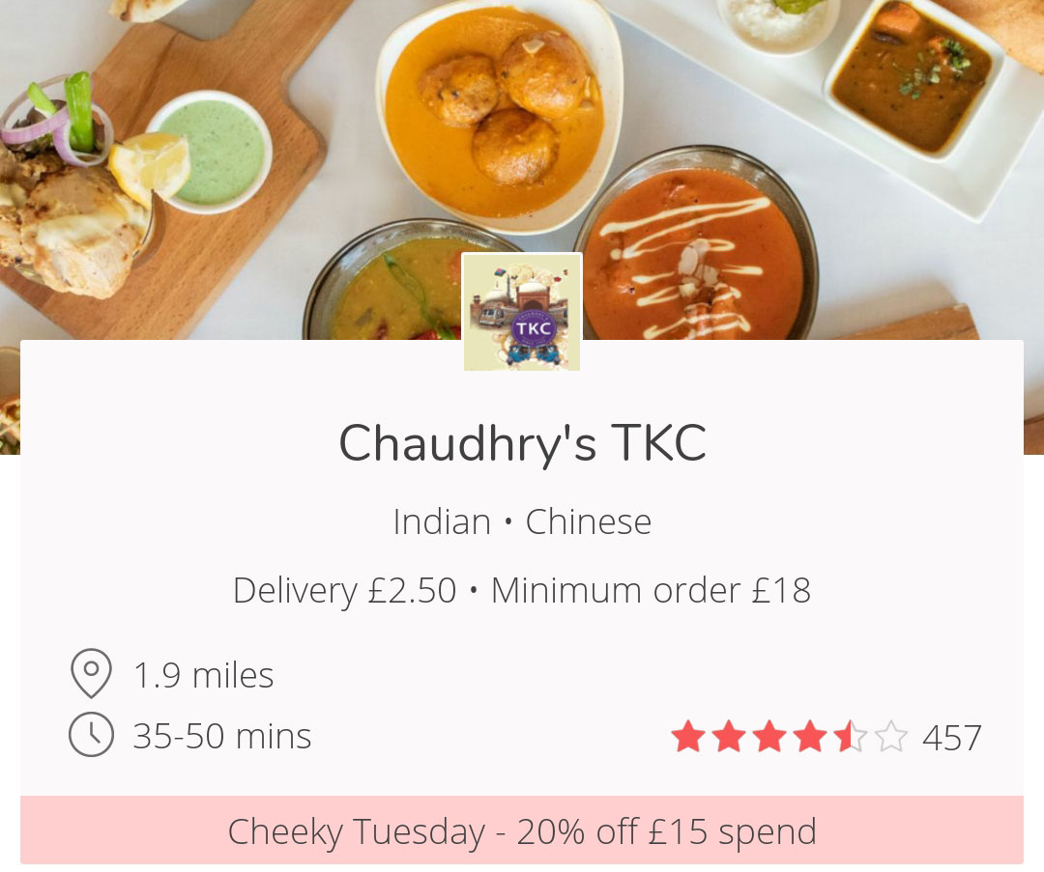Viewport: 1044px width, 872px height.
Task: Click the third red rating star
Action: point(769,736)
